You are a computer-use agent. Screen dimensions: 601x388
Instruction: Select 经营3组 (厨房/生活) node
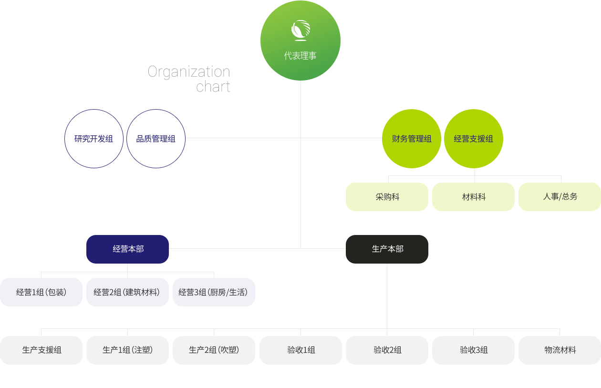[214, 292]
